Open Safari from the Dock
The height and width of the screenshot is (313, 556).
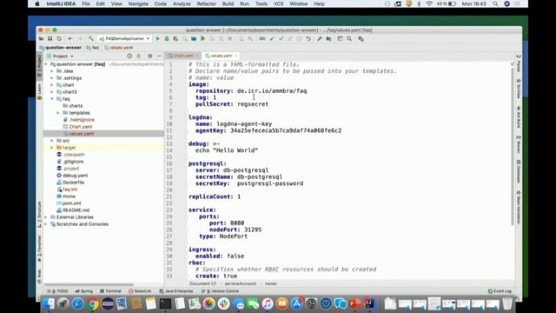pyautogui.click(x=77, y=303)
